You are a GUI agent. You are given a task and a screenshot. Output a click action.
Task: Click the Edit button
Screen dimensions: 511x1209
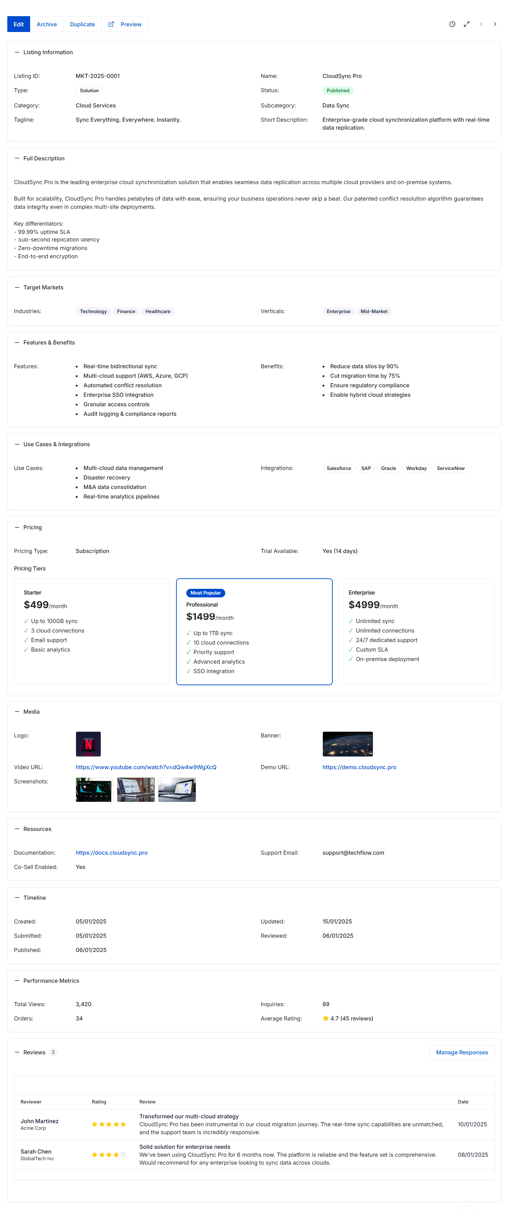[18, 24]
